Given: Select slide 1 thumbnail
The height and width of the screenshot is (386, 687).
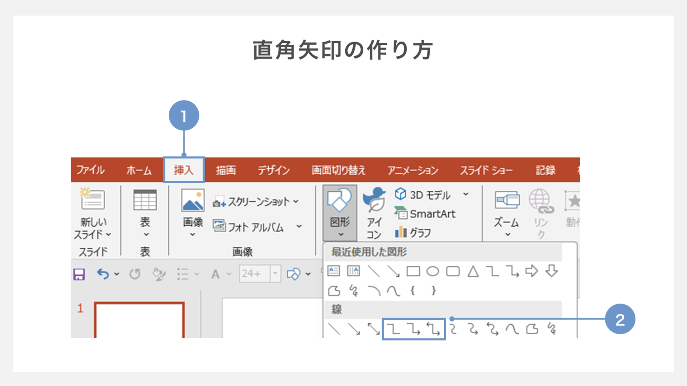Looking at the screenshot, I should (139, 320).
